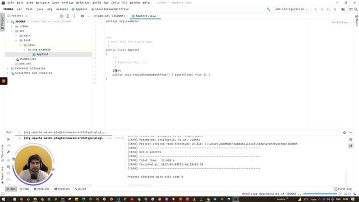Click the toggle tool windows icon bottom-left
The image size is (359, 202).
tap(3, 194)
